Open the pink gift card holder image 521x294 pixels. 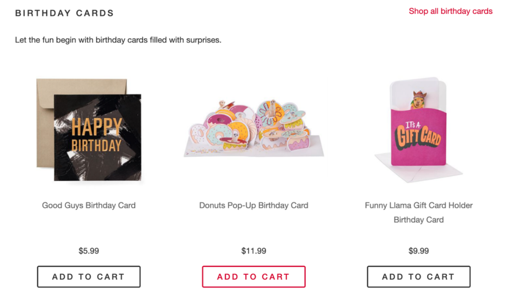click(x=418, y=129)
